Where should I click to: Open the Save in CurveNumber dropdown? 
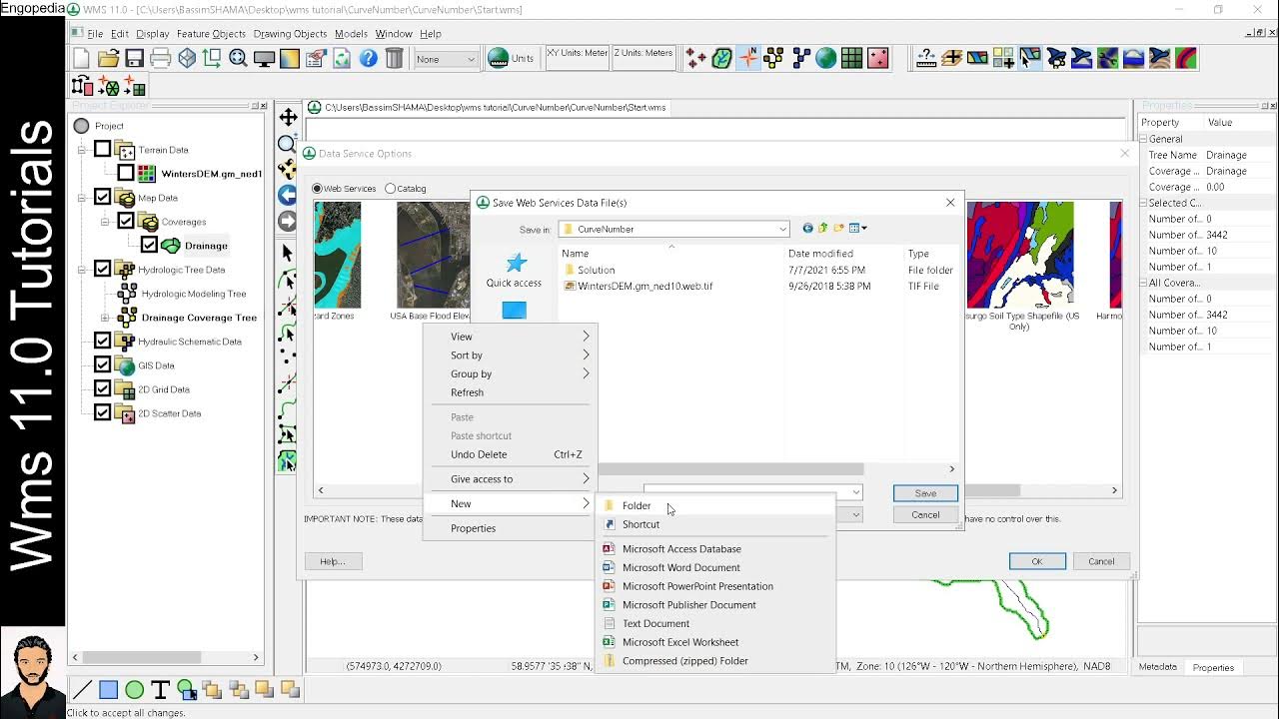(x=782, y=229)
